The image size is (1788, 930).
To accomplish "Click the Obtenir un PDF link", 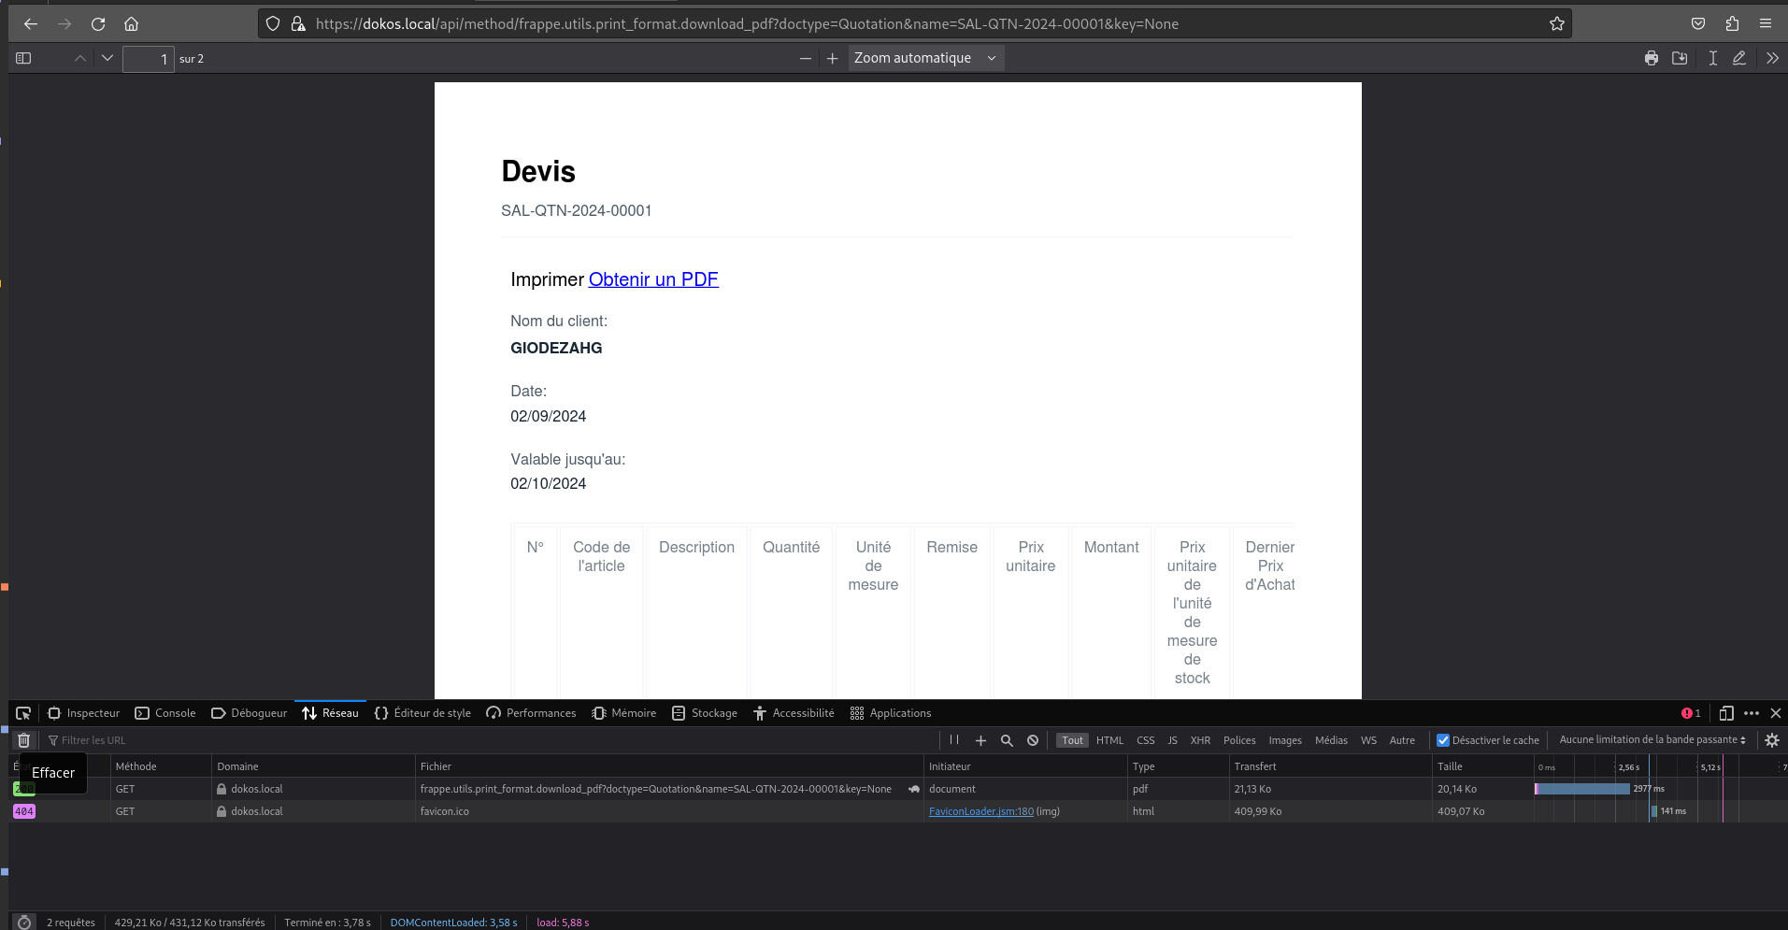I will [653, 279].
